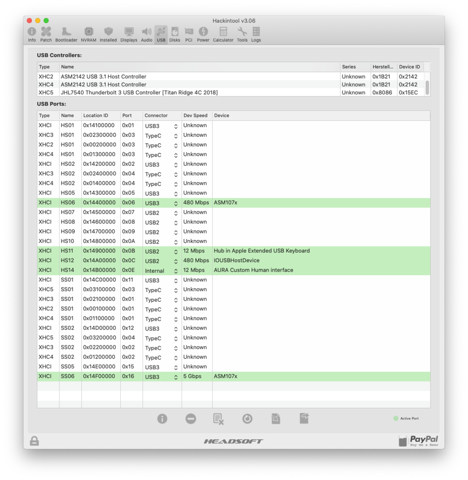The height and width of the screenshot is (480, 468).
Task: Click the remove (minus) port icon
Action: point(190,419)
